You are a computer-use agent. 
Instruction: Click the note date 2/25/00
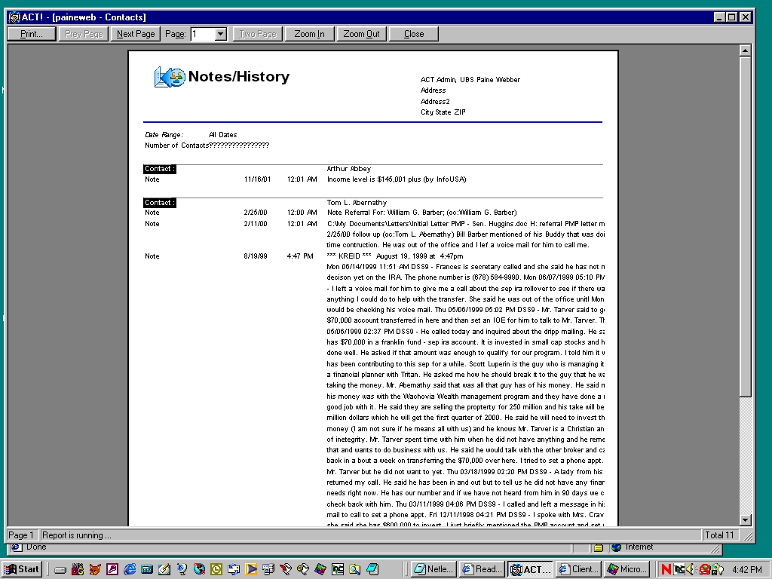255,213
